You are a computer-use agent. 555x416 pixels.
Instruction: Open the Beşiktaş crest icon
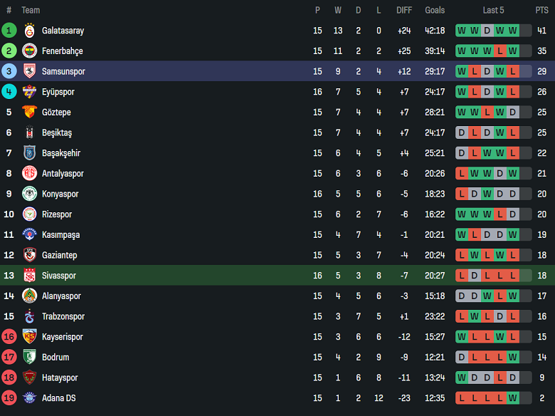[x=29, y=132]
